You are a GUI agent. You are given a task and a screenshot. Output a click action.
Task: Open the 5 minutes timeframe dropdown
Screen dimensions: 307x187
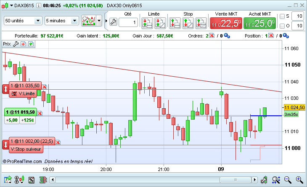tap(62, 21)
